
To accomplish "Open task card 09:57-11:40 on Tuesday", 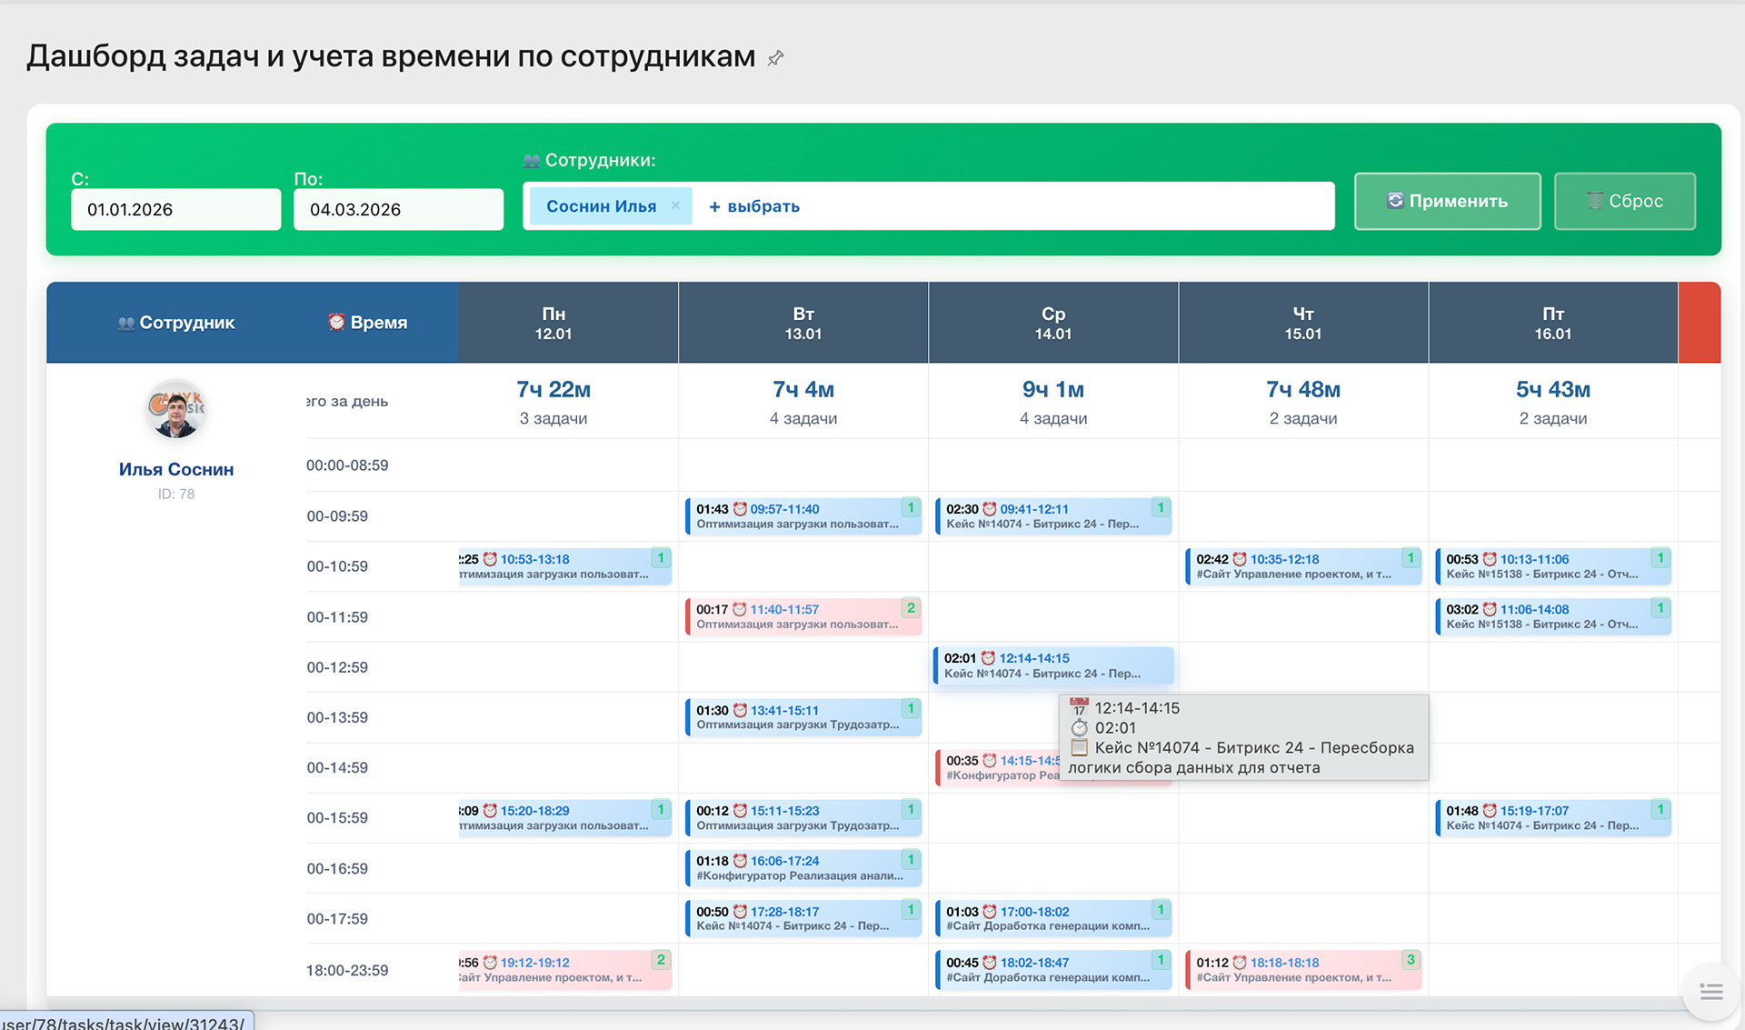I will 803,516.
